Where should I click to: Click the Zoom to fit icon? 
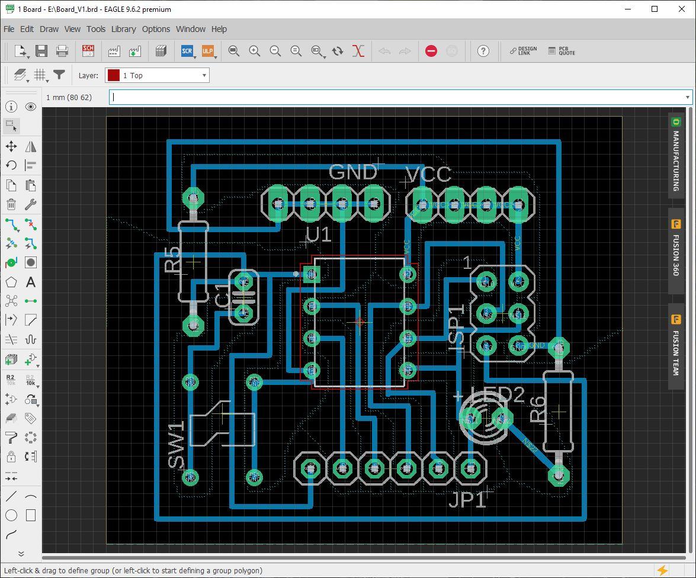(x=234, y=51)
